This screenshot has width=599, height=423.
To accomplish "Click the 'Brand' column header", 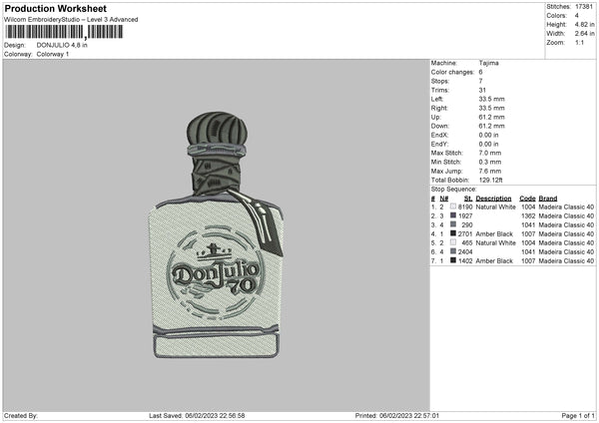I will [548, 199].
